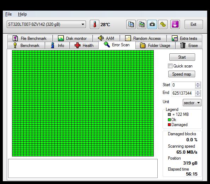This screenshot has height=184, width=210.
Task: Click the Start scan button
Action: [x=182, y=57]
